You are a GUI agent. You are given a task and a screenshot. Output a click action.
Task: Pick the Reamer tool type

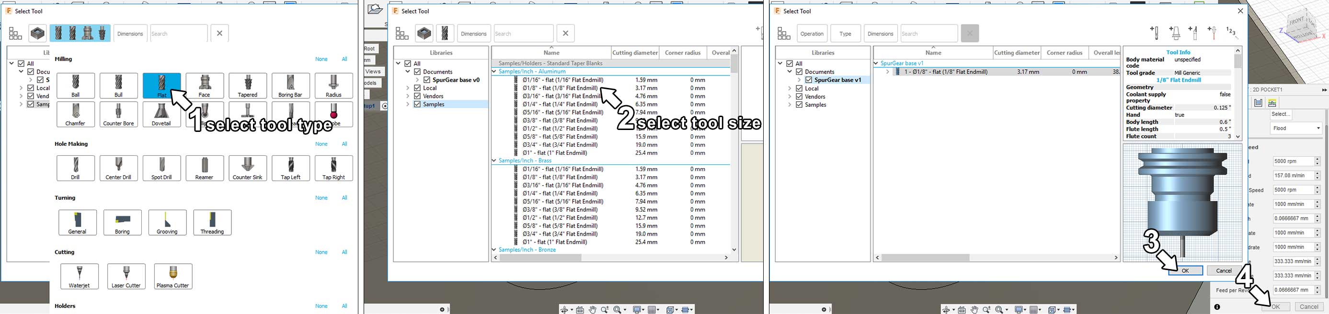(205, 168)
